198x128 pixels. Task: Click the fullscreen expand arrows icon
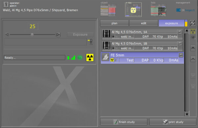(193, 23)
